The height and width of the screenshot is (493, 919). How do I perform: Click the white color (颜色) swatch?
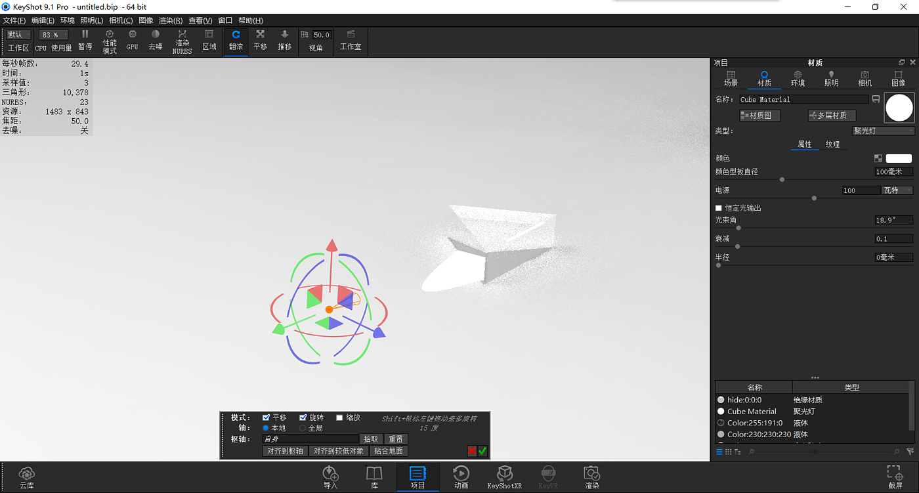coord(898,158)
